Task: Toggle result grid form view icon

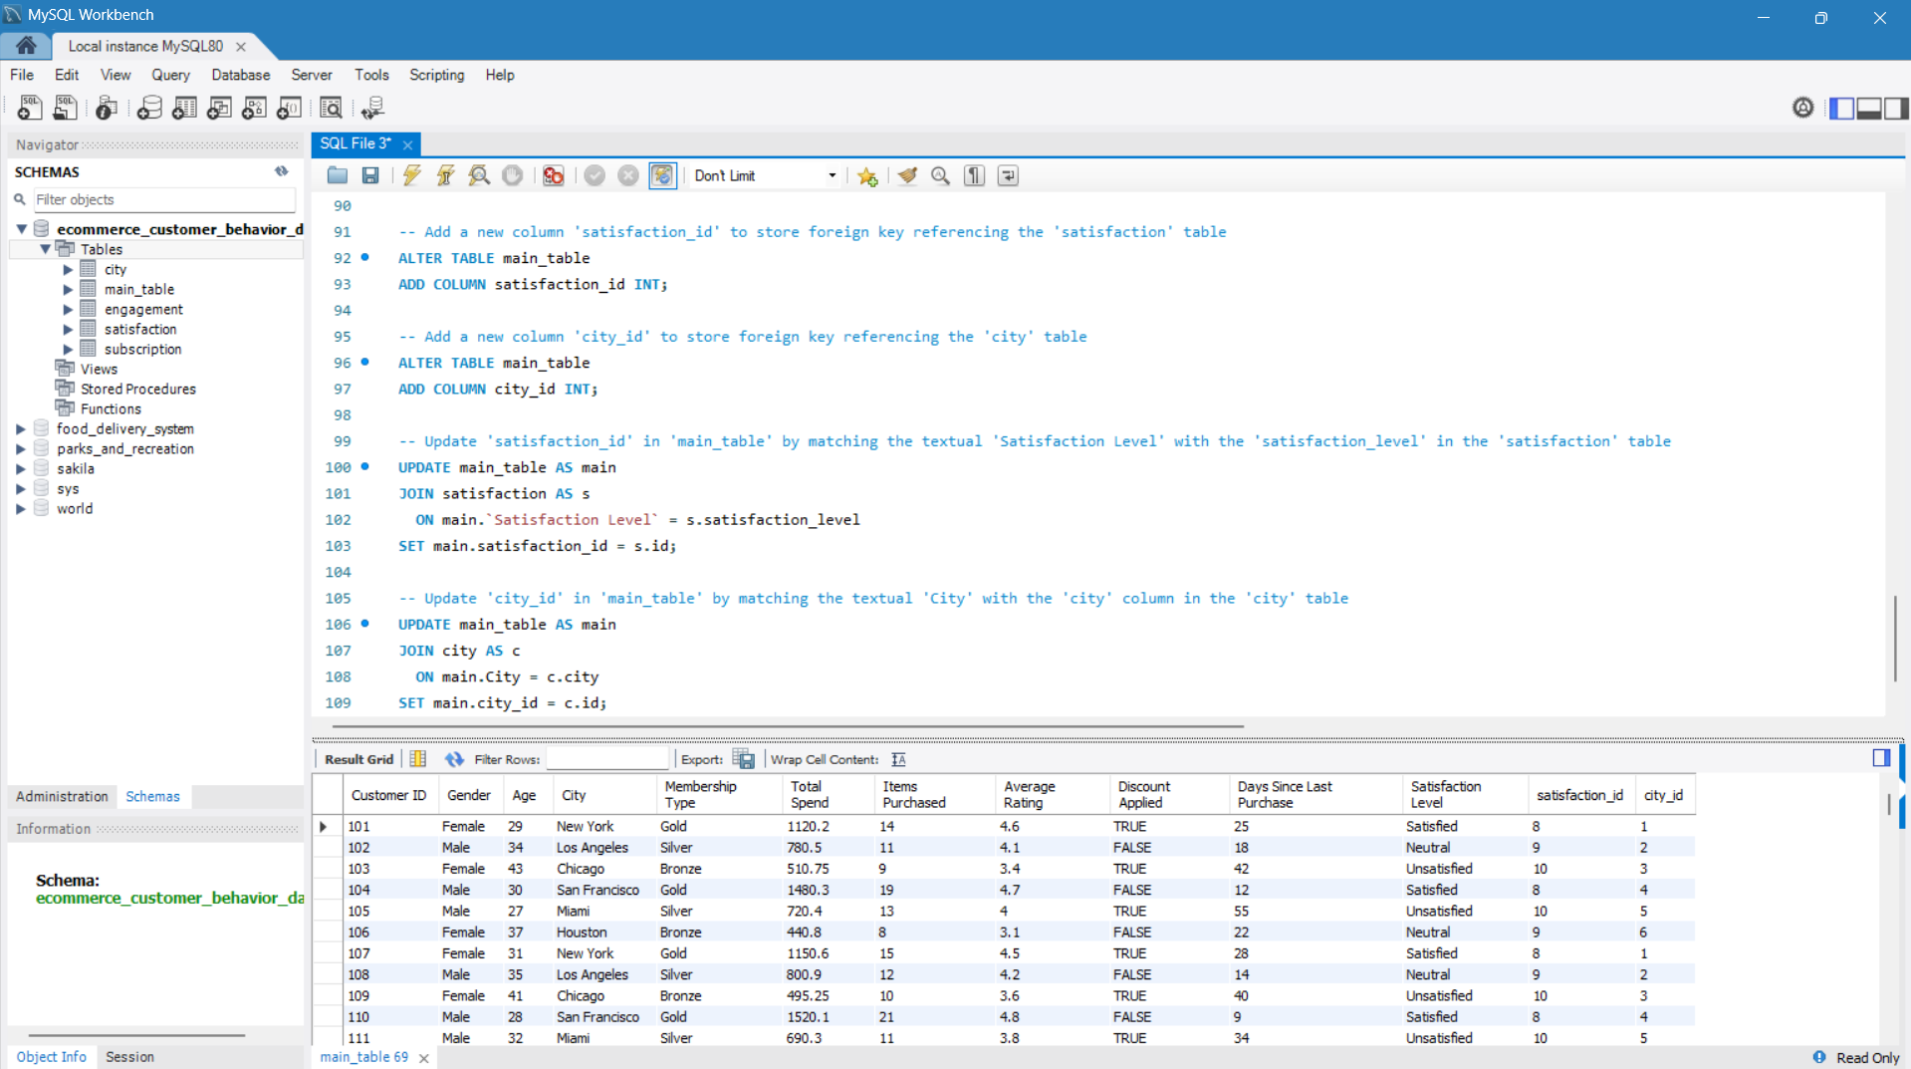Action: [x=418, y=759]
